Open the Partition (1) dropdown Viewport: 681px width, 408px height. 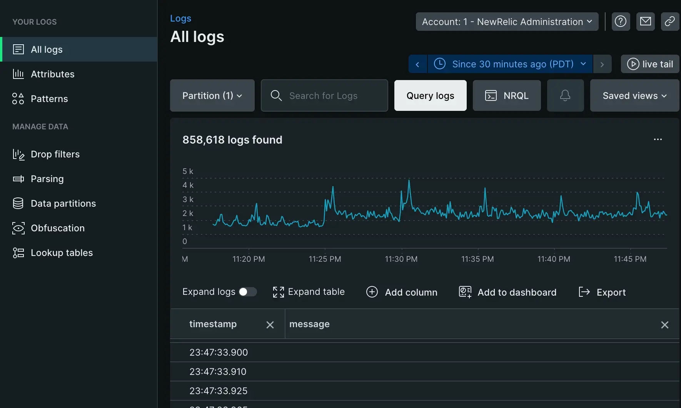coord(212,95)
